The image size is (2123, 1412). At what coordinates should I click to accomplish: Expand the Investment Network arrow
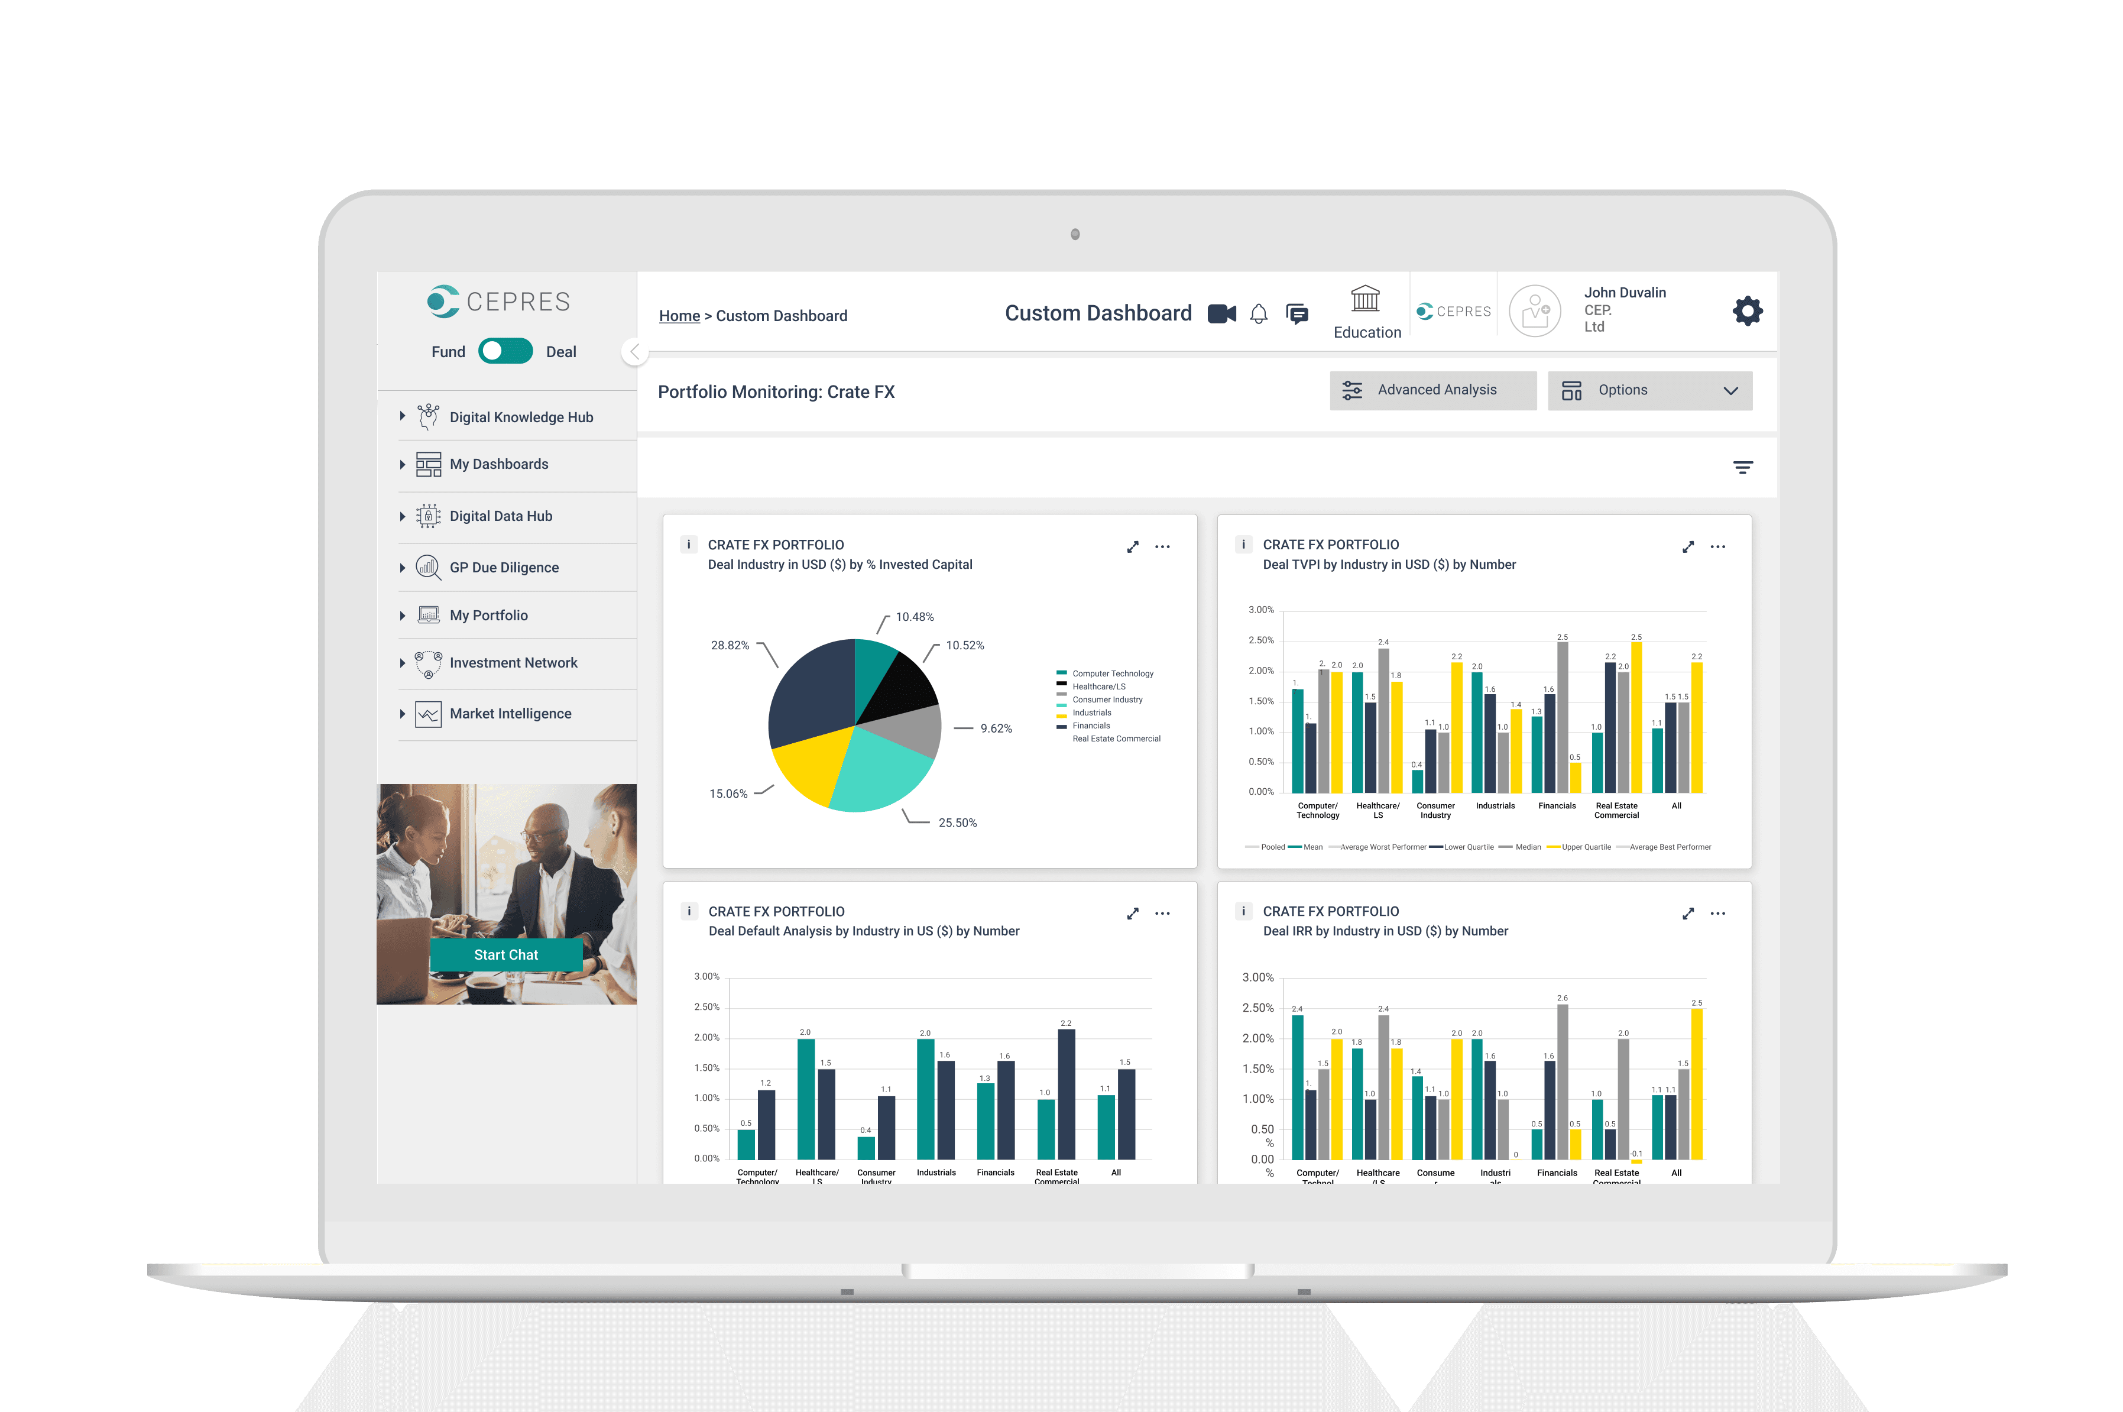[x=403, y=663]
